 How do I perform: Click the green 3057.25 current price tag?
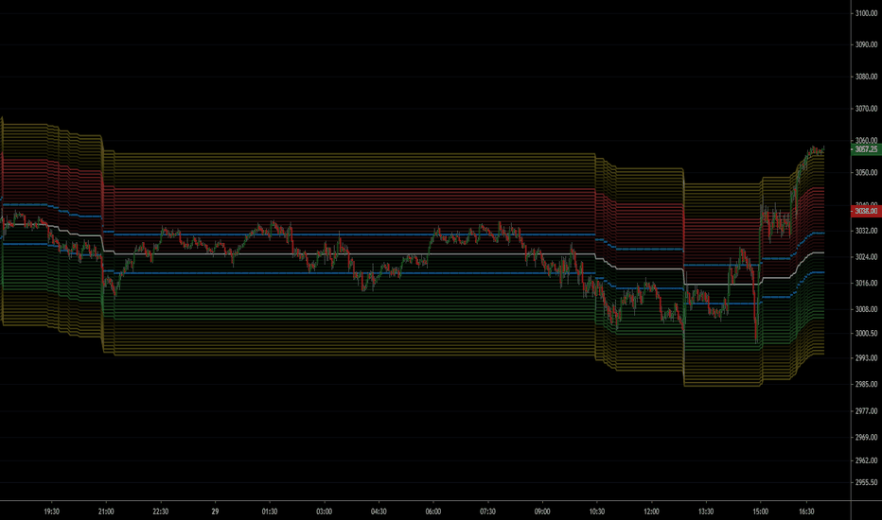coord(866,149)
